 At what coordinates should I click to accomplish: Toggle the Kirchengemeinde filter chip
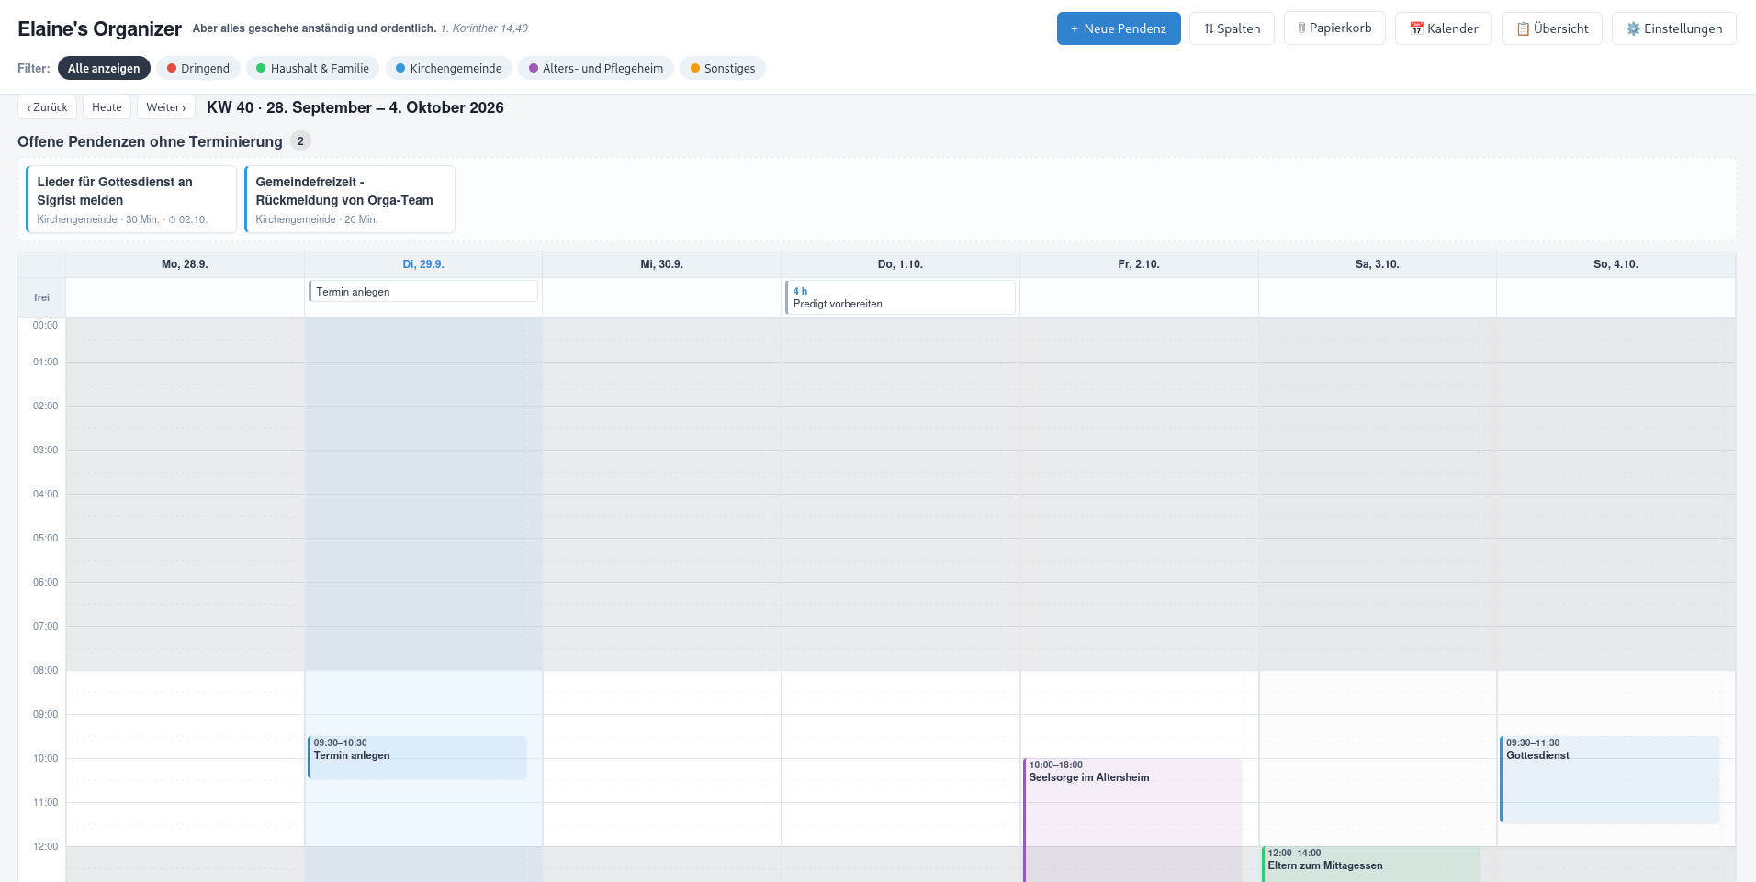click(x=449, y=68)
